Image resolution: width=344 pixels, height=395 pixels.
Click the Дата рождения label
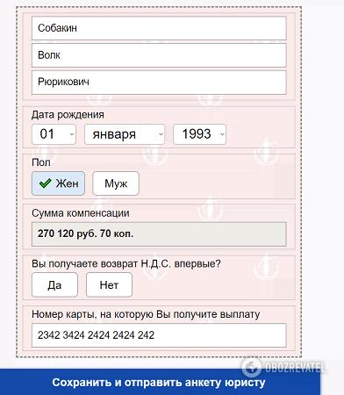point(68,115)
